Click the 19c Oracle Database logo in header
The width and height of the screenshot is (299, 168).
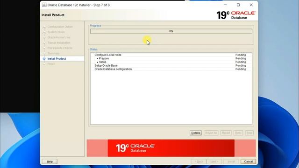[236, 15]
